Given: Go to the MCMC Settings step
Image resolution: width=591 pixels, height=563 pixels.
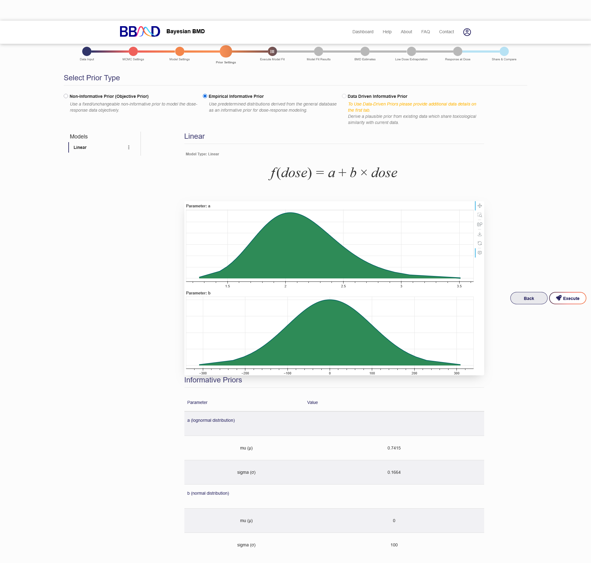Looking at the screenshot, I should click(x=133, y=51).
